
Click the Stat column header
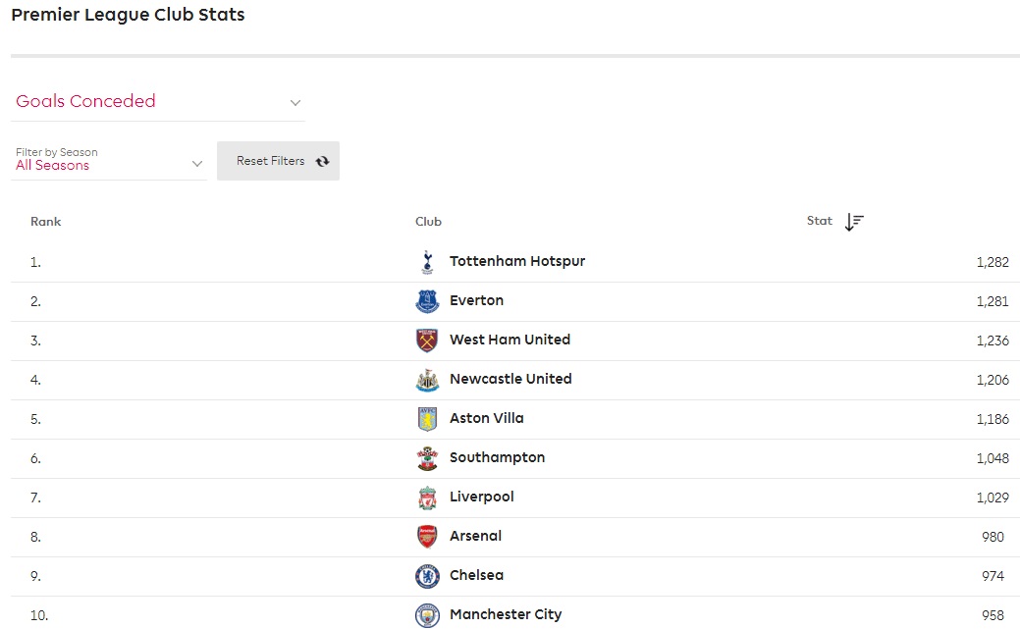coord(819,221)
